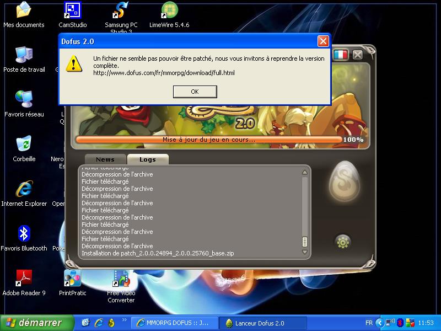This screenshot has width=441, height=331.
Task: Change language via the French flag button
Action: (341, 55)
